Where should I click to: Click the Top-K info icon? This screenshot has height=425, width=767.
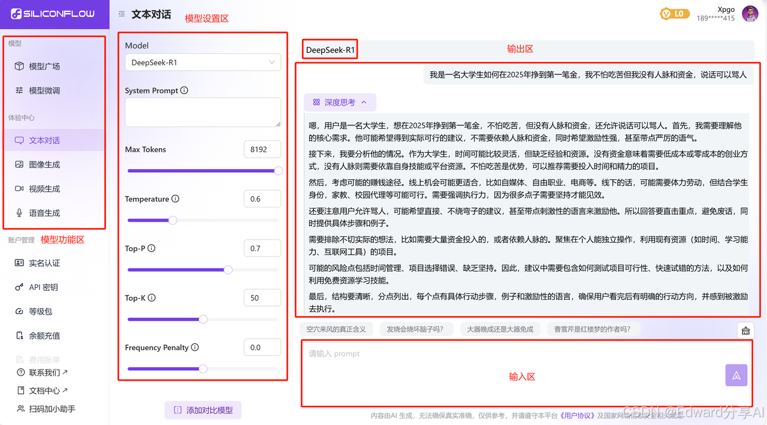click(152, 298)
